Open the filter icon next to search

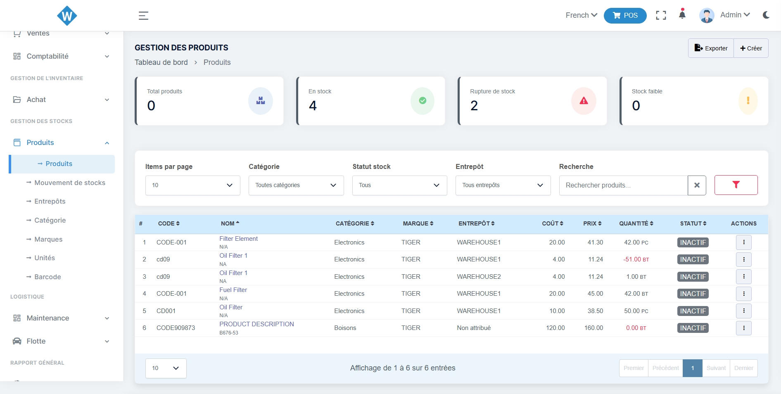pos(736,185)
